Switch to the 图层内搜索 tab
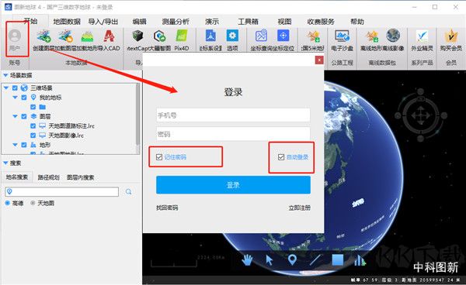Screen dimensions: 466x285 [x=80, y=177]
